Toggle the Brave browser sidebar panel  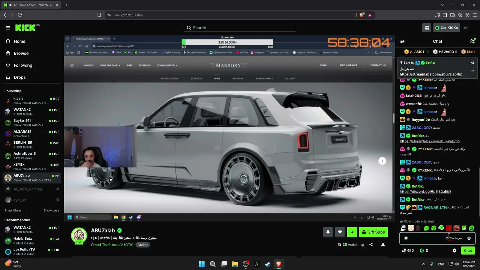(445, 15)
